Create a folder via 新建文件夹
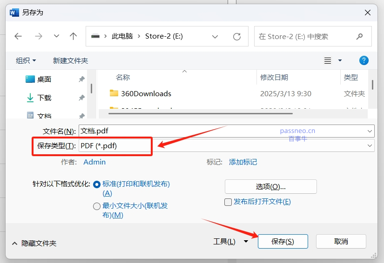The width and height of the screenshot is (384, 263). (x=70, y=60)
